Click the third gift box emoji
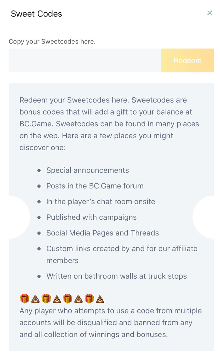The height and width of the screenshot is (360, 220). tap(68, 299)
